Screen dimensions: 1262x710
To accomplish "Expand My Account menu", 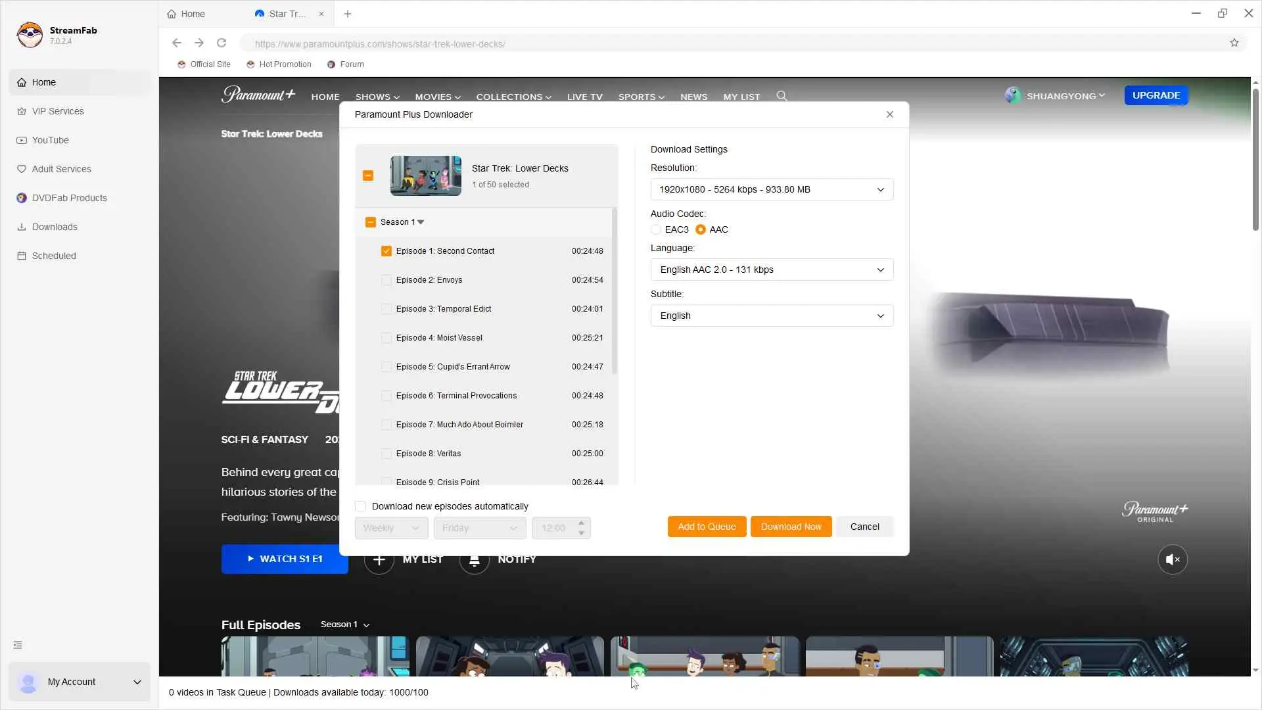I will 79,682.
